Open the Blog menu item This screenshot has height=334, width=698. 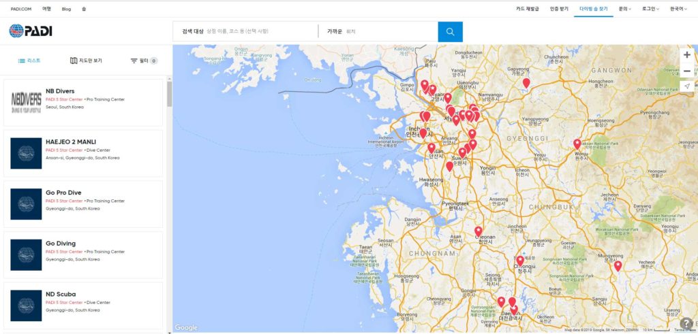tap(66, 9)
